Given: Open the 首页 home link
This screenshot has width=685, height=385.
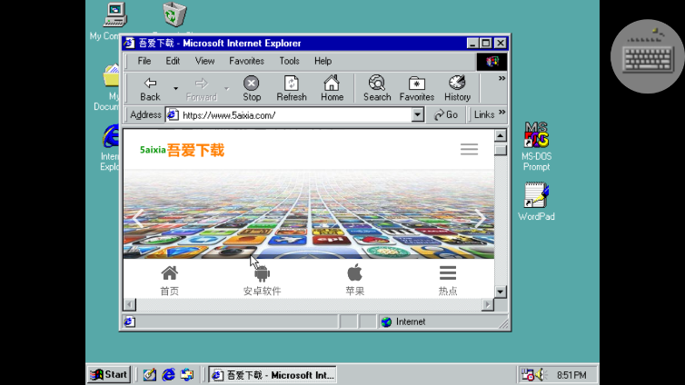Looking at the screenshot, I should point(170,281).
